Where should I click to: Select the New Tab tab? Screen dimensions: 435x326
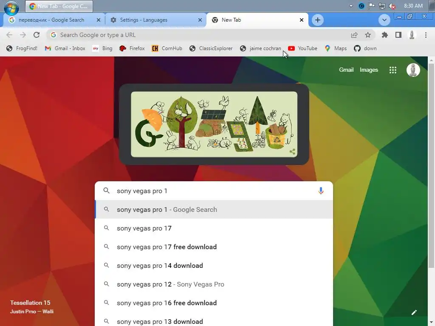click(232, 20)
